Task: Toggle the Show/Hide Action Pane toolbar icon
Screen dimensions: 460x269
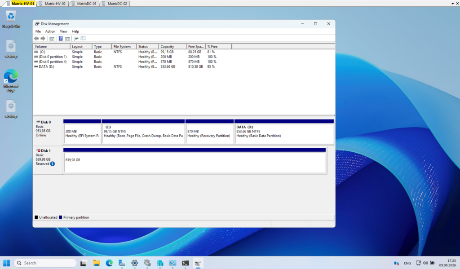Action: (67, 39)
